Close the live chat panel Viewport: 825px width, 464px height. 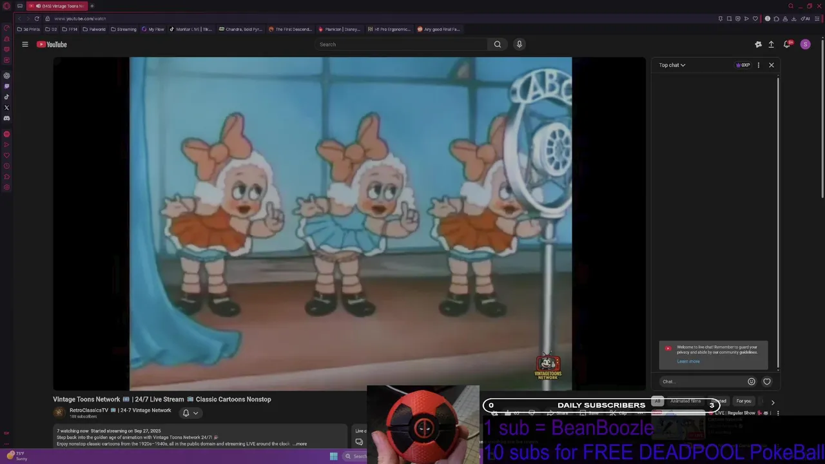pyautogui.click(x=771, y=65)
